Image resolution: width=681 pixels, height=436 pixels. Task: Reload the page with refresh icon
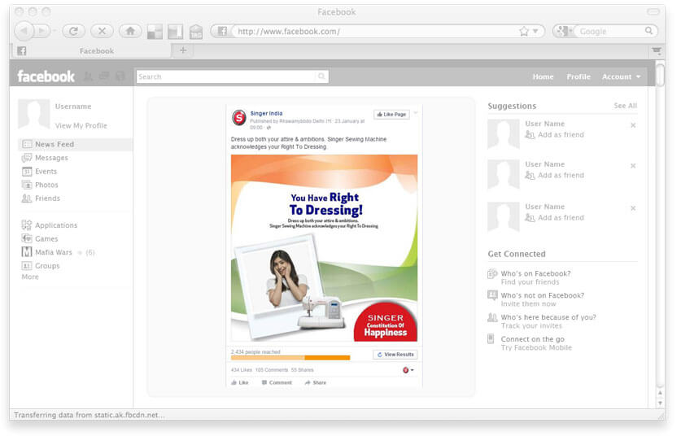coord(73,31)
